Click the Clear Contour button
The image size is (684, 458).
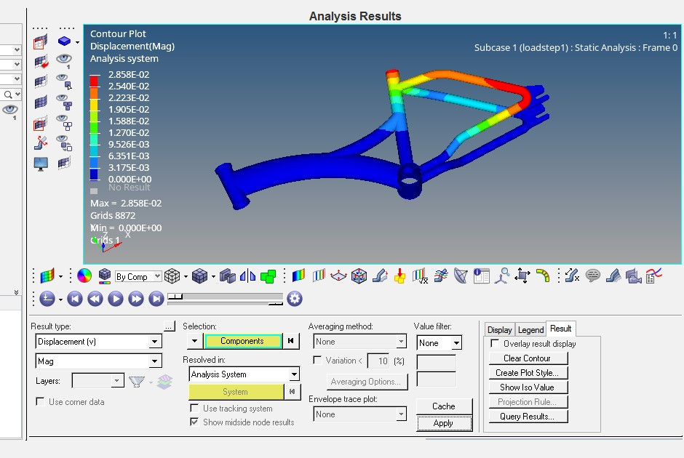[x=528, y=358]
